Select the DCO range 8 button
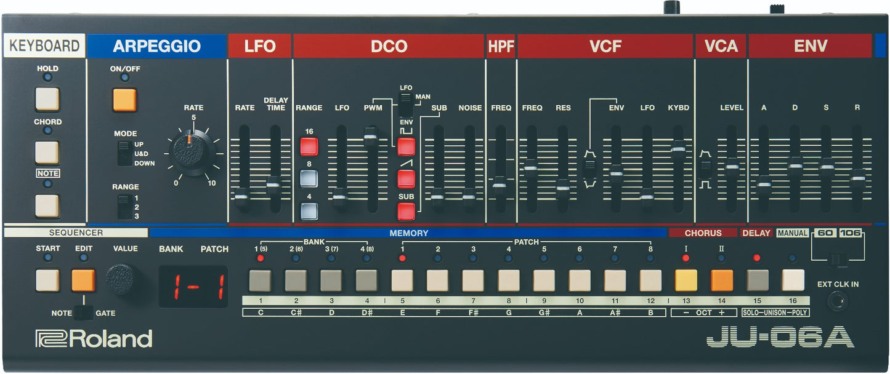 pos(309,178)
